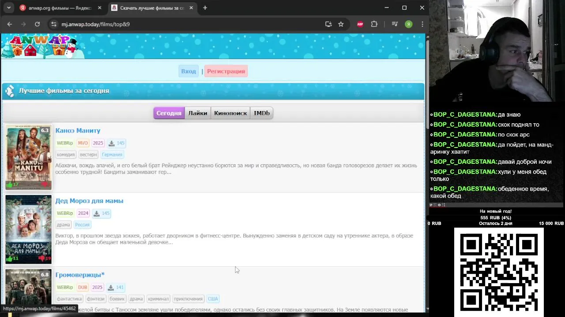The width and height of the screenshot is (565, 317).
Task: Open the Каноэ Маниту movie poster
Action: 28,158
